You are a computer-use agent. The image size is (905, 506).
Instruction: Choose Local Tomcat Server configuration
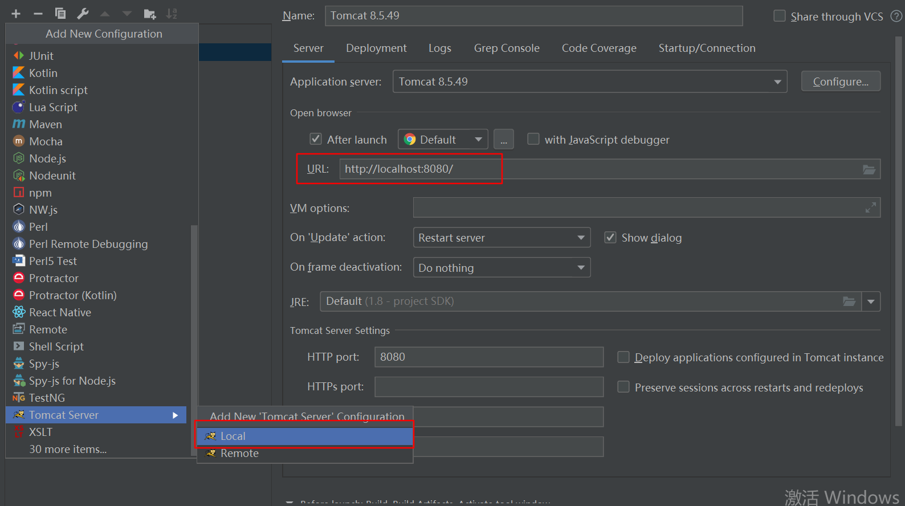(304, 436)
